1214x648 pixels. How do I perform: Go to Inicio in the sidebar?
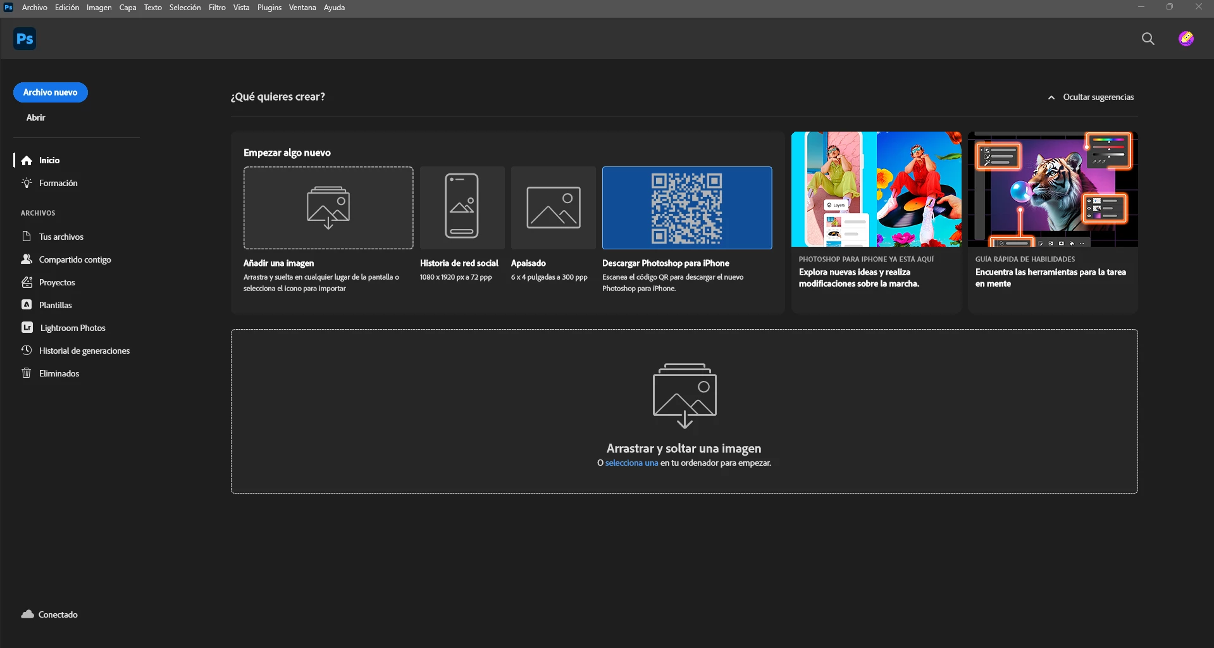(x=49, y=161)
